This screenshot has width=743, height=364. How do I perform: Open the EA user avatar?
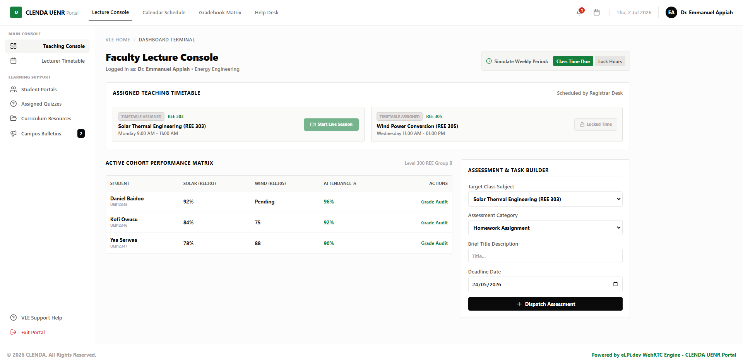click(671, 12)
